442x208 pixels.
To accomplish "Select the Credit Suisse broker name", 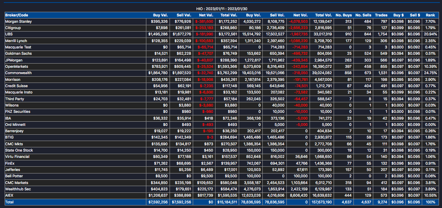I will [x=16, y=86].
